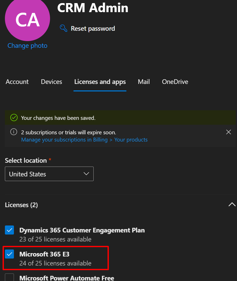The height and width of the screenshot is (281, 237).
Task: Switch to the Devices tab
Action: [52, 82]
